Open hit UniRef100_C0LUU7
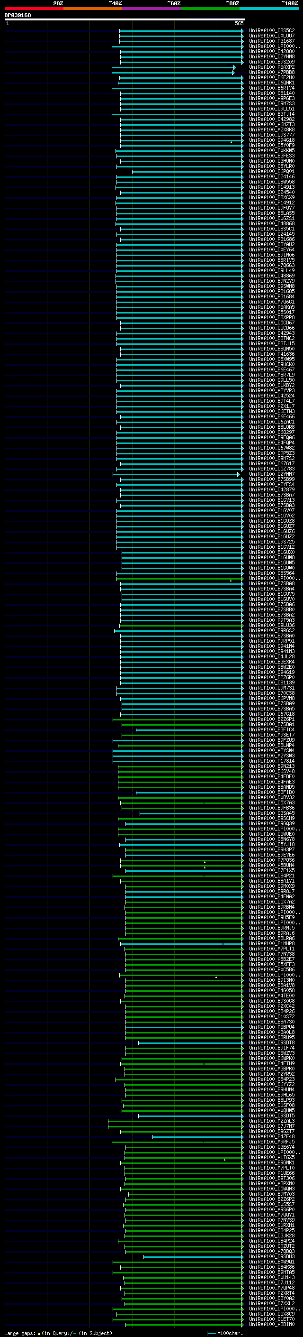Screen dimensions: 303x1337 tap(272, 36)
